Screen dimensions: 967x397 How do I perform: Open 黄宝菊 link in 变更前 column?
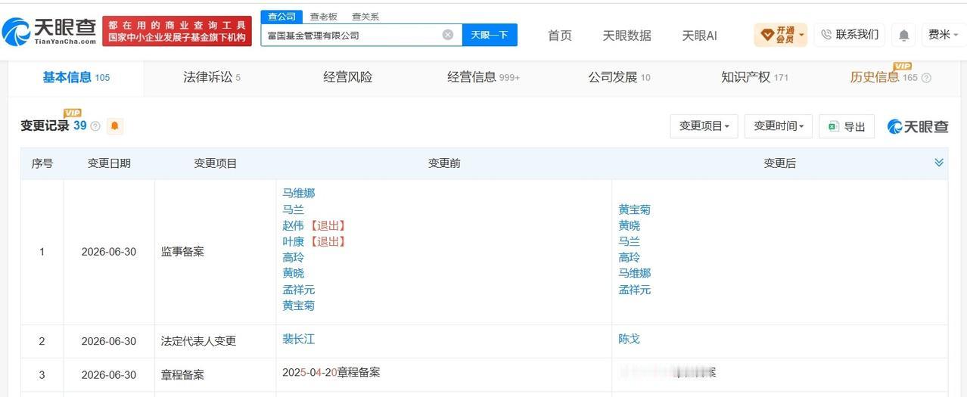click(x=298, y=306)
